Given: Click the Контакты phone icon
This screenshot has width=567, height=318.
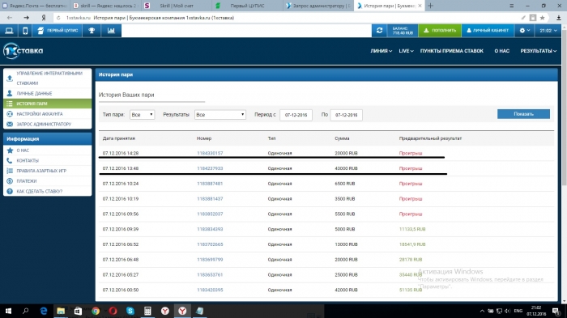Looking at the screenshot, I should point(10,160).
